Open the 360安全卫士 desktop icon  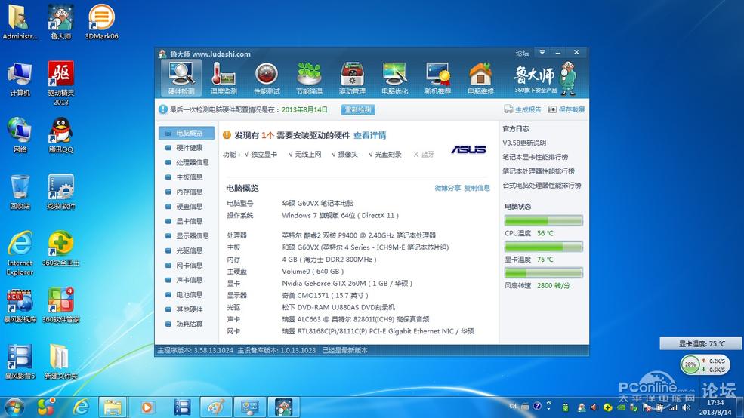(60, 249)
